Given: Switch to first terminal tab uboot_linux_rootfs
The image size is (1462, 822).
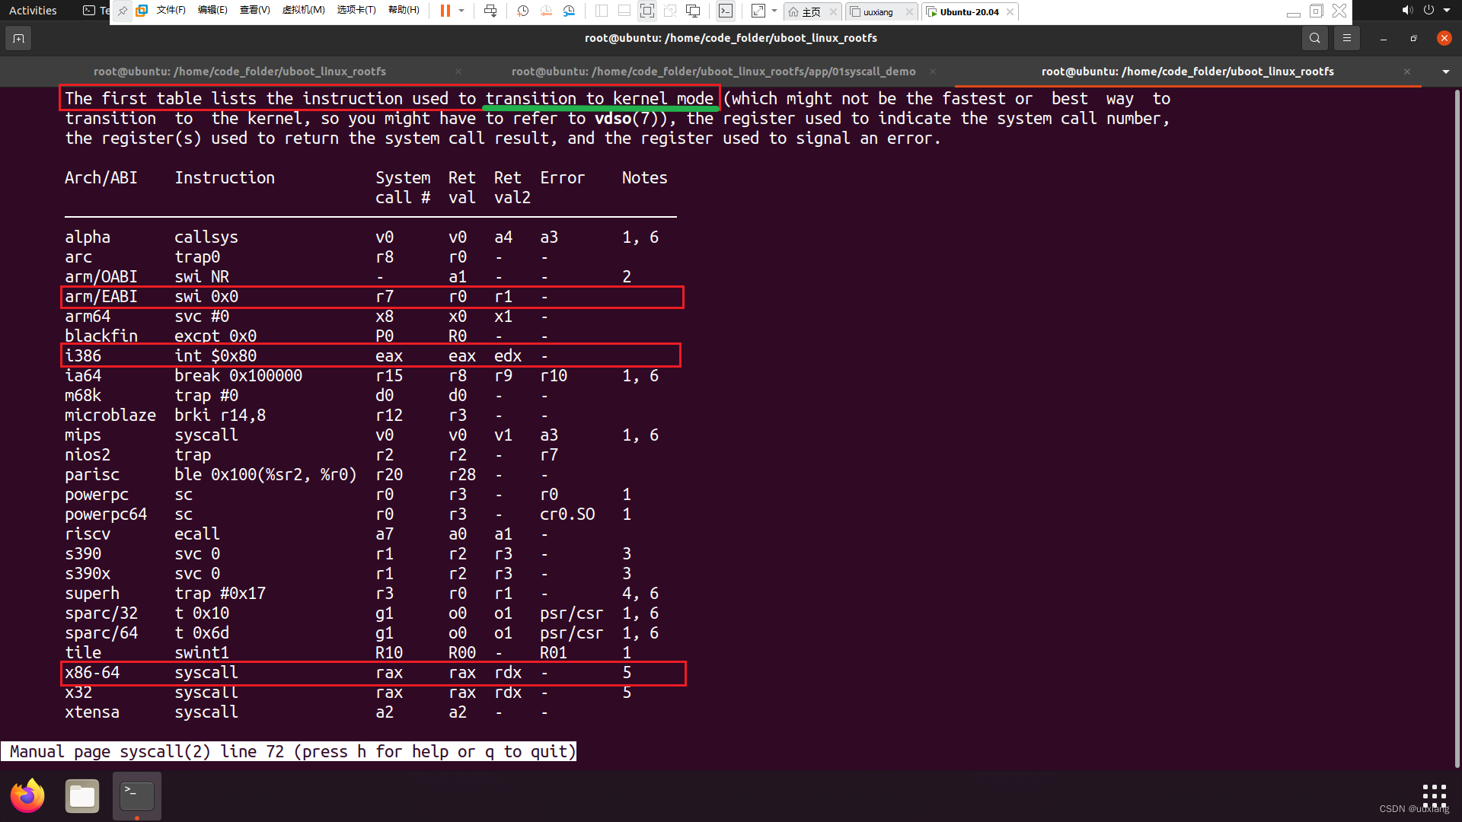Looking at the screenshot, I should tap(240, 72).
